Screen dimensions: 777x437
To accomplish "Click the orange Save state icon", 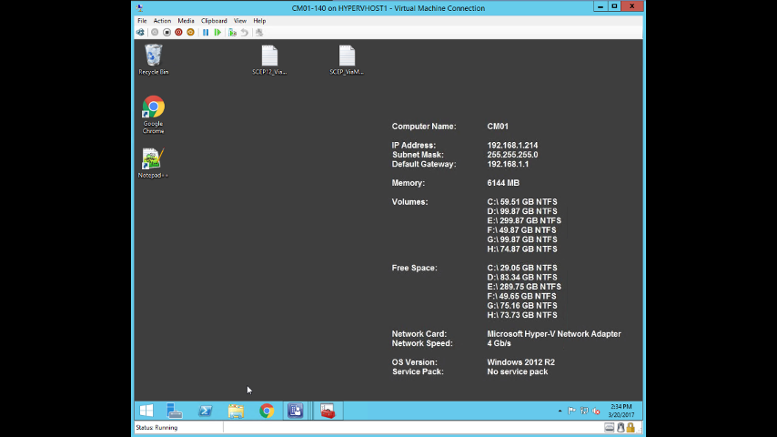I will pos(190,32).
